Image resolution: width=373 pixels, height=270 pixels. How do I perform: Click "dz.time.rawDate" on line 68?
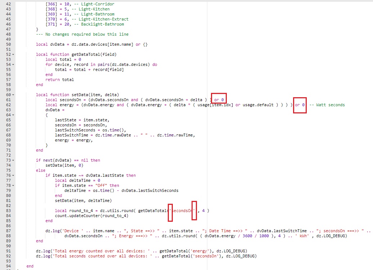click(113, 135)
